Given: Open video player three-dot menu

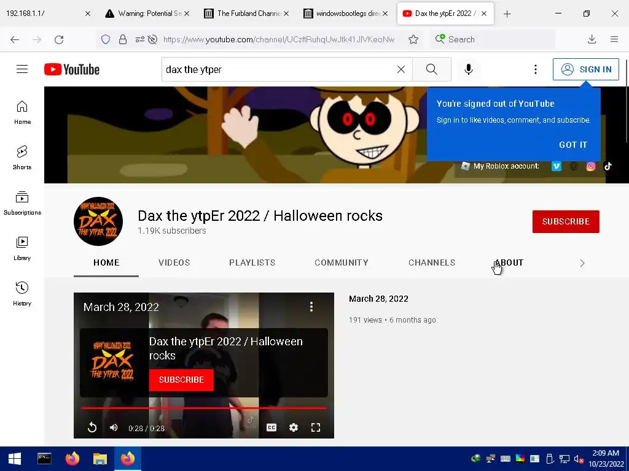Looking at the screenshot, I should click(311, 307).
